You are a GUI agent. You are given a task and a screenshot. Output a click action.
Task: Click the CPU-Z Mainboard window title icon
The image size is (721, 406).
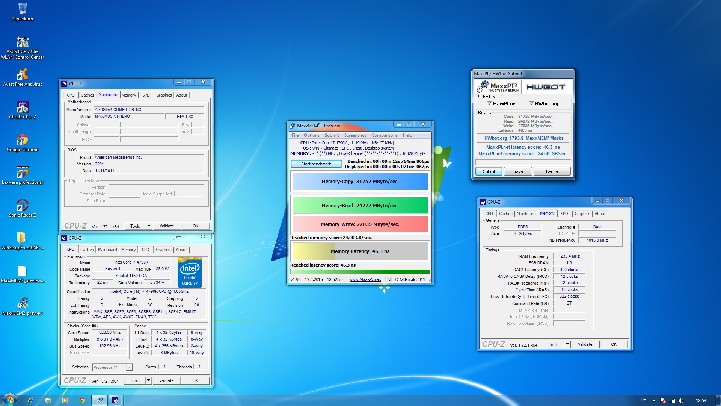[x=64, y=84]
